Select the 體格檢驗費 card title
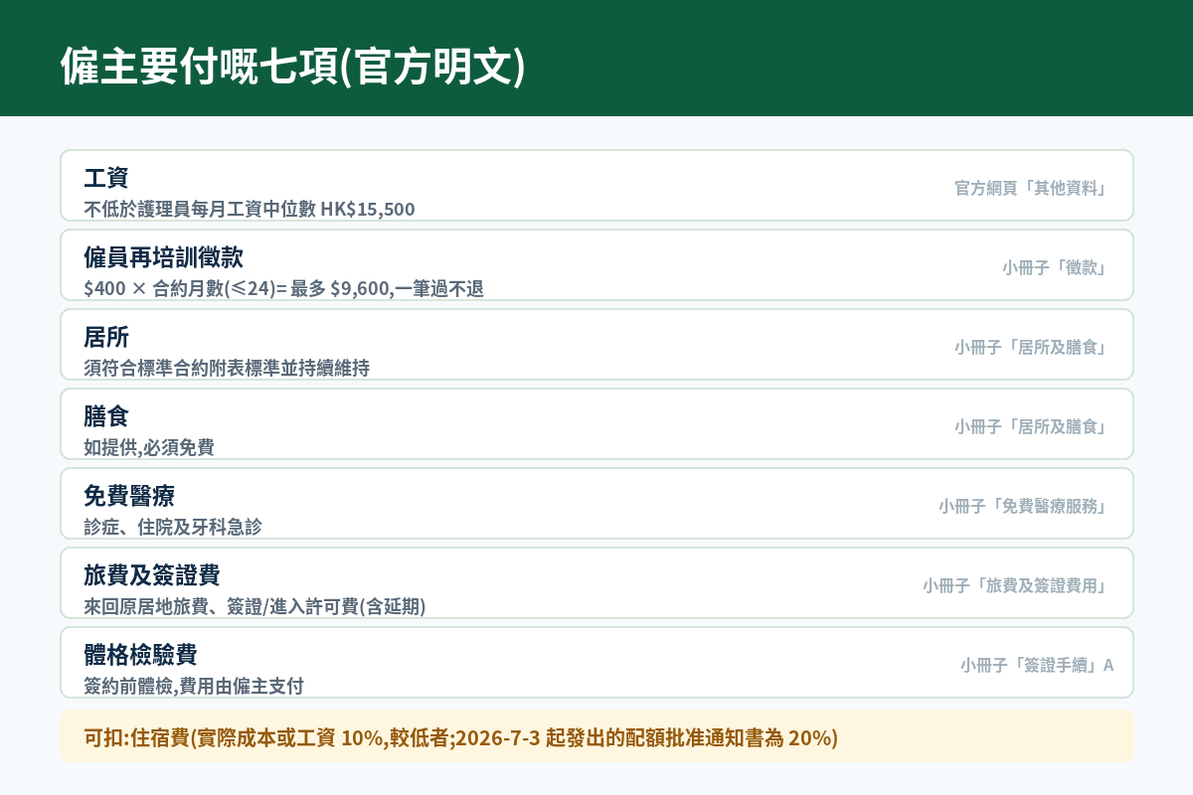 point(141,655)
